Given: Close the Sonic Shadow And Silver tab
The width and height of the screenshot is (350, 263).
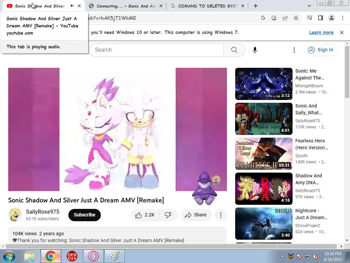Looking at the screenshot, I should pos(79,6).
